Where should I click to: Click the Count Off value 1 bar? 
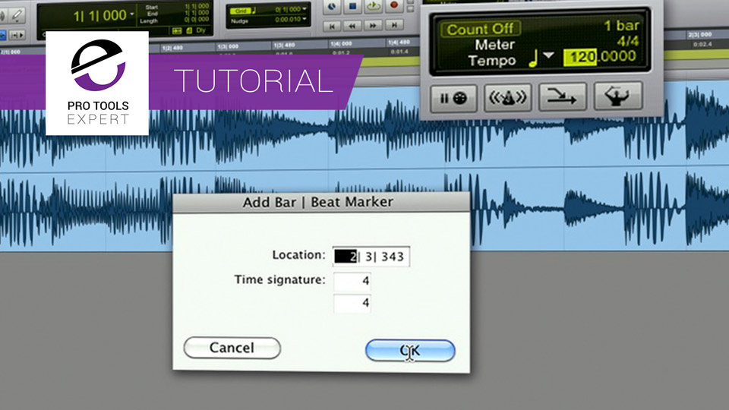point(622,26)
